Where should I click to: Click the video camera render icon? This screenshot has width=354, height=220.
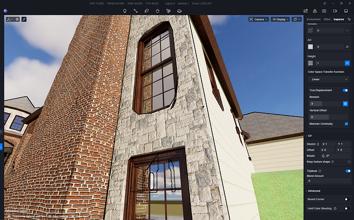click(x=335, y=11)
